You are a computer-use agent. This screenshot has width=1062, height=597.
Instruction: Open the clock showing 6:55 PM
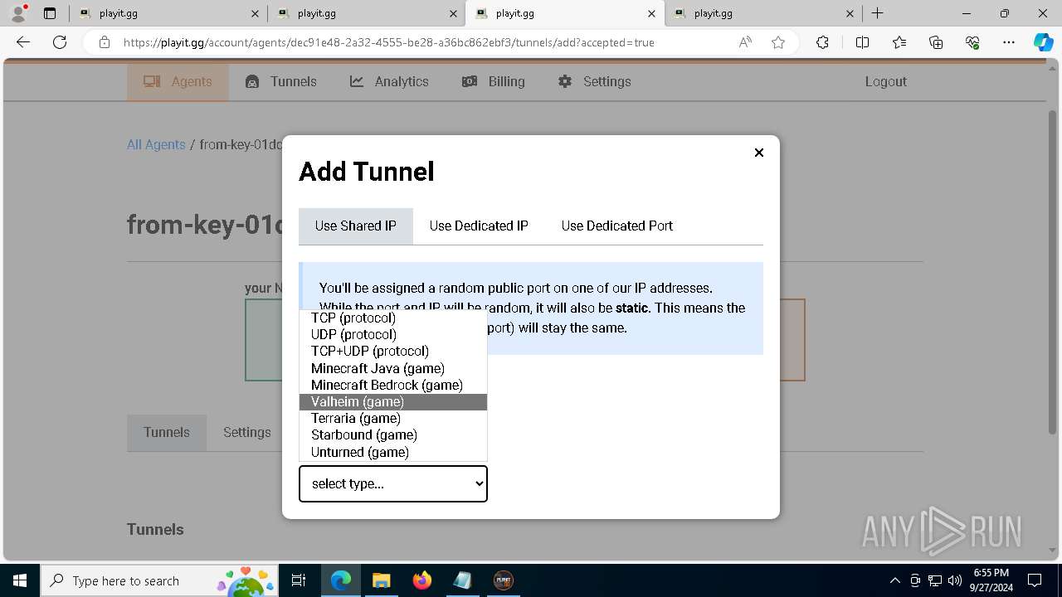pyautogui.click(x=991, y=580)
